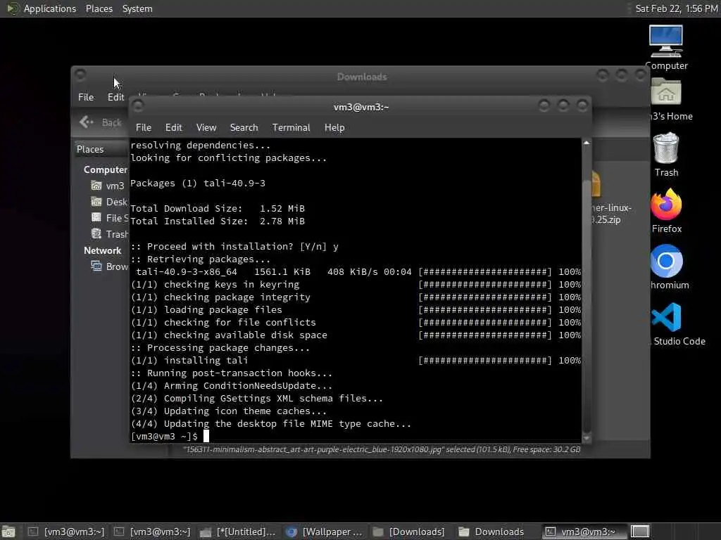Open the Terminal menu
The width and height of the screenshot is (721, 540).
coord(291,128)
